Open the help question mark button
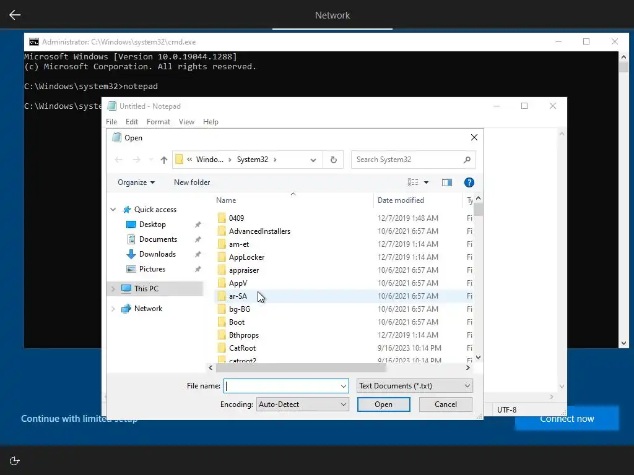 pyautogui.click(x=469, y=182)
